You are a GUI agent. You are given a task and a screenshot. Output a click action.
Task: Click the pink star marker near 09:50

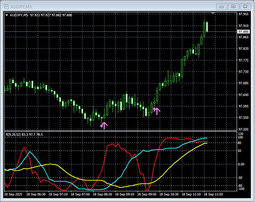(x=154, y=109)
